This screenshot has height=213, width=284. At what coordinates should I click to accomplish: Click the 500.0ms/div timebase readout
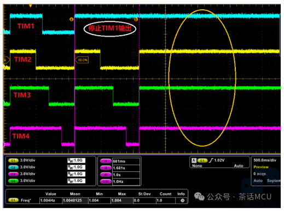tap(265, 160)
